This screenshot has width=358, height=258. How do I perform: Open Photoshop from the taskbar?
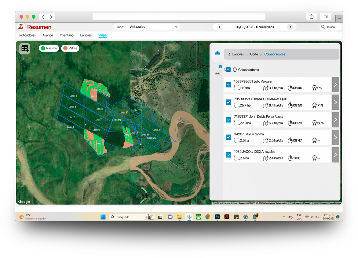(217, 217)
